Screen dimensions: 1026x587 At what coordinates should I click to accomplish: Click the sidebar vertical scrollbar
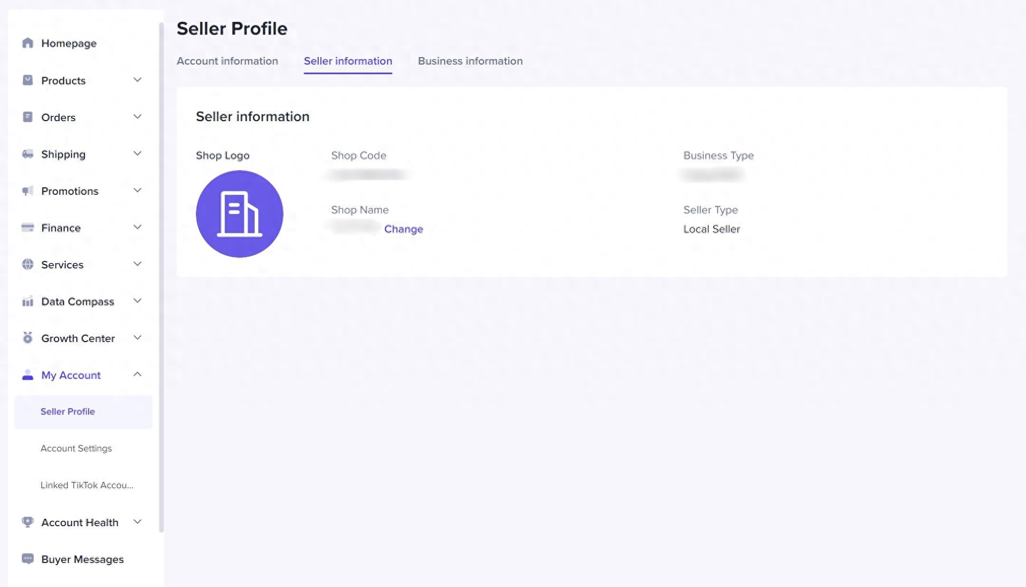(x=161, y=277)
